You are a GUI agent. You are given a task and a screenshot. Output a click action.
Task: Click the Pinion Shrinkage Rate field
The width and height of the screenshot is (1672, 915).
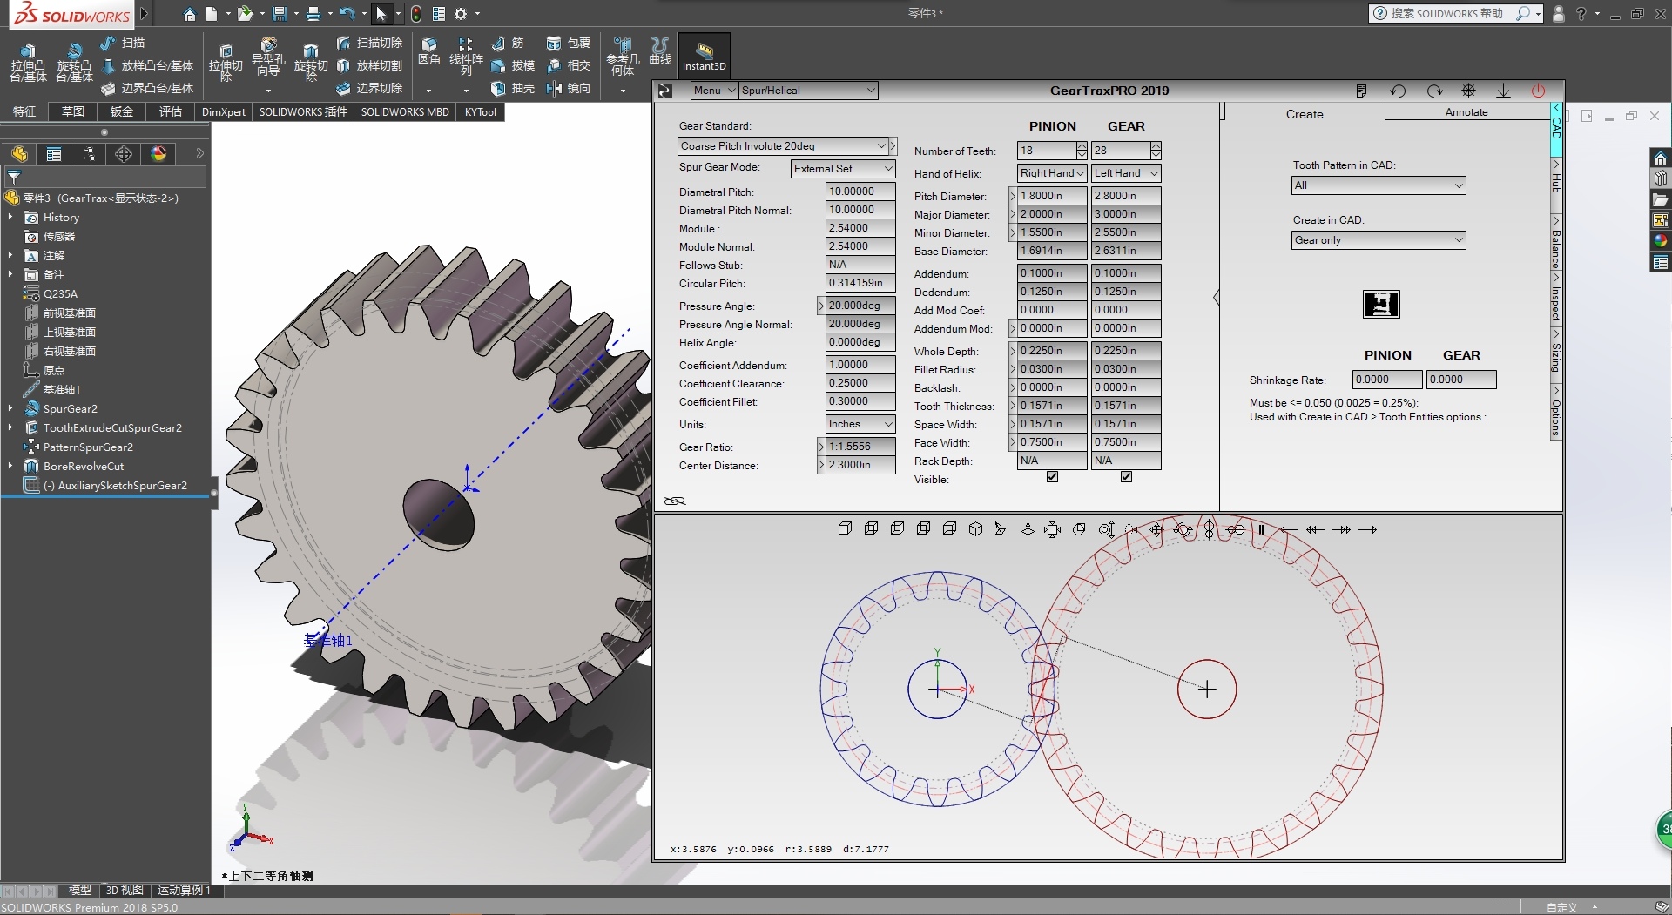[1387, 380]
